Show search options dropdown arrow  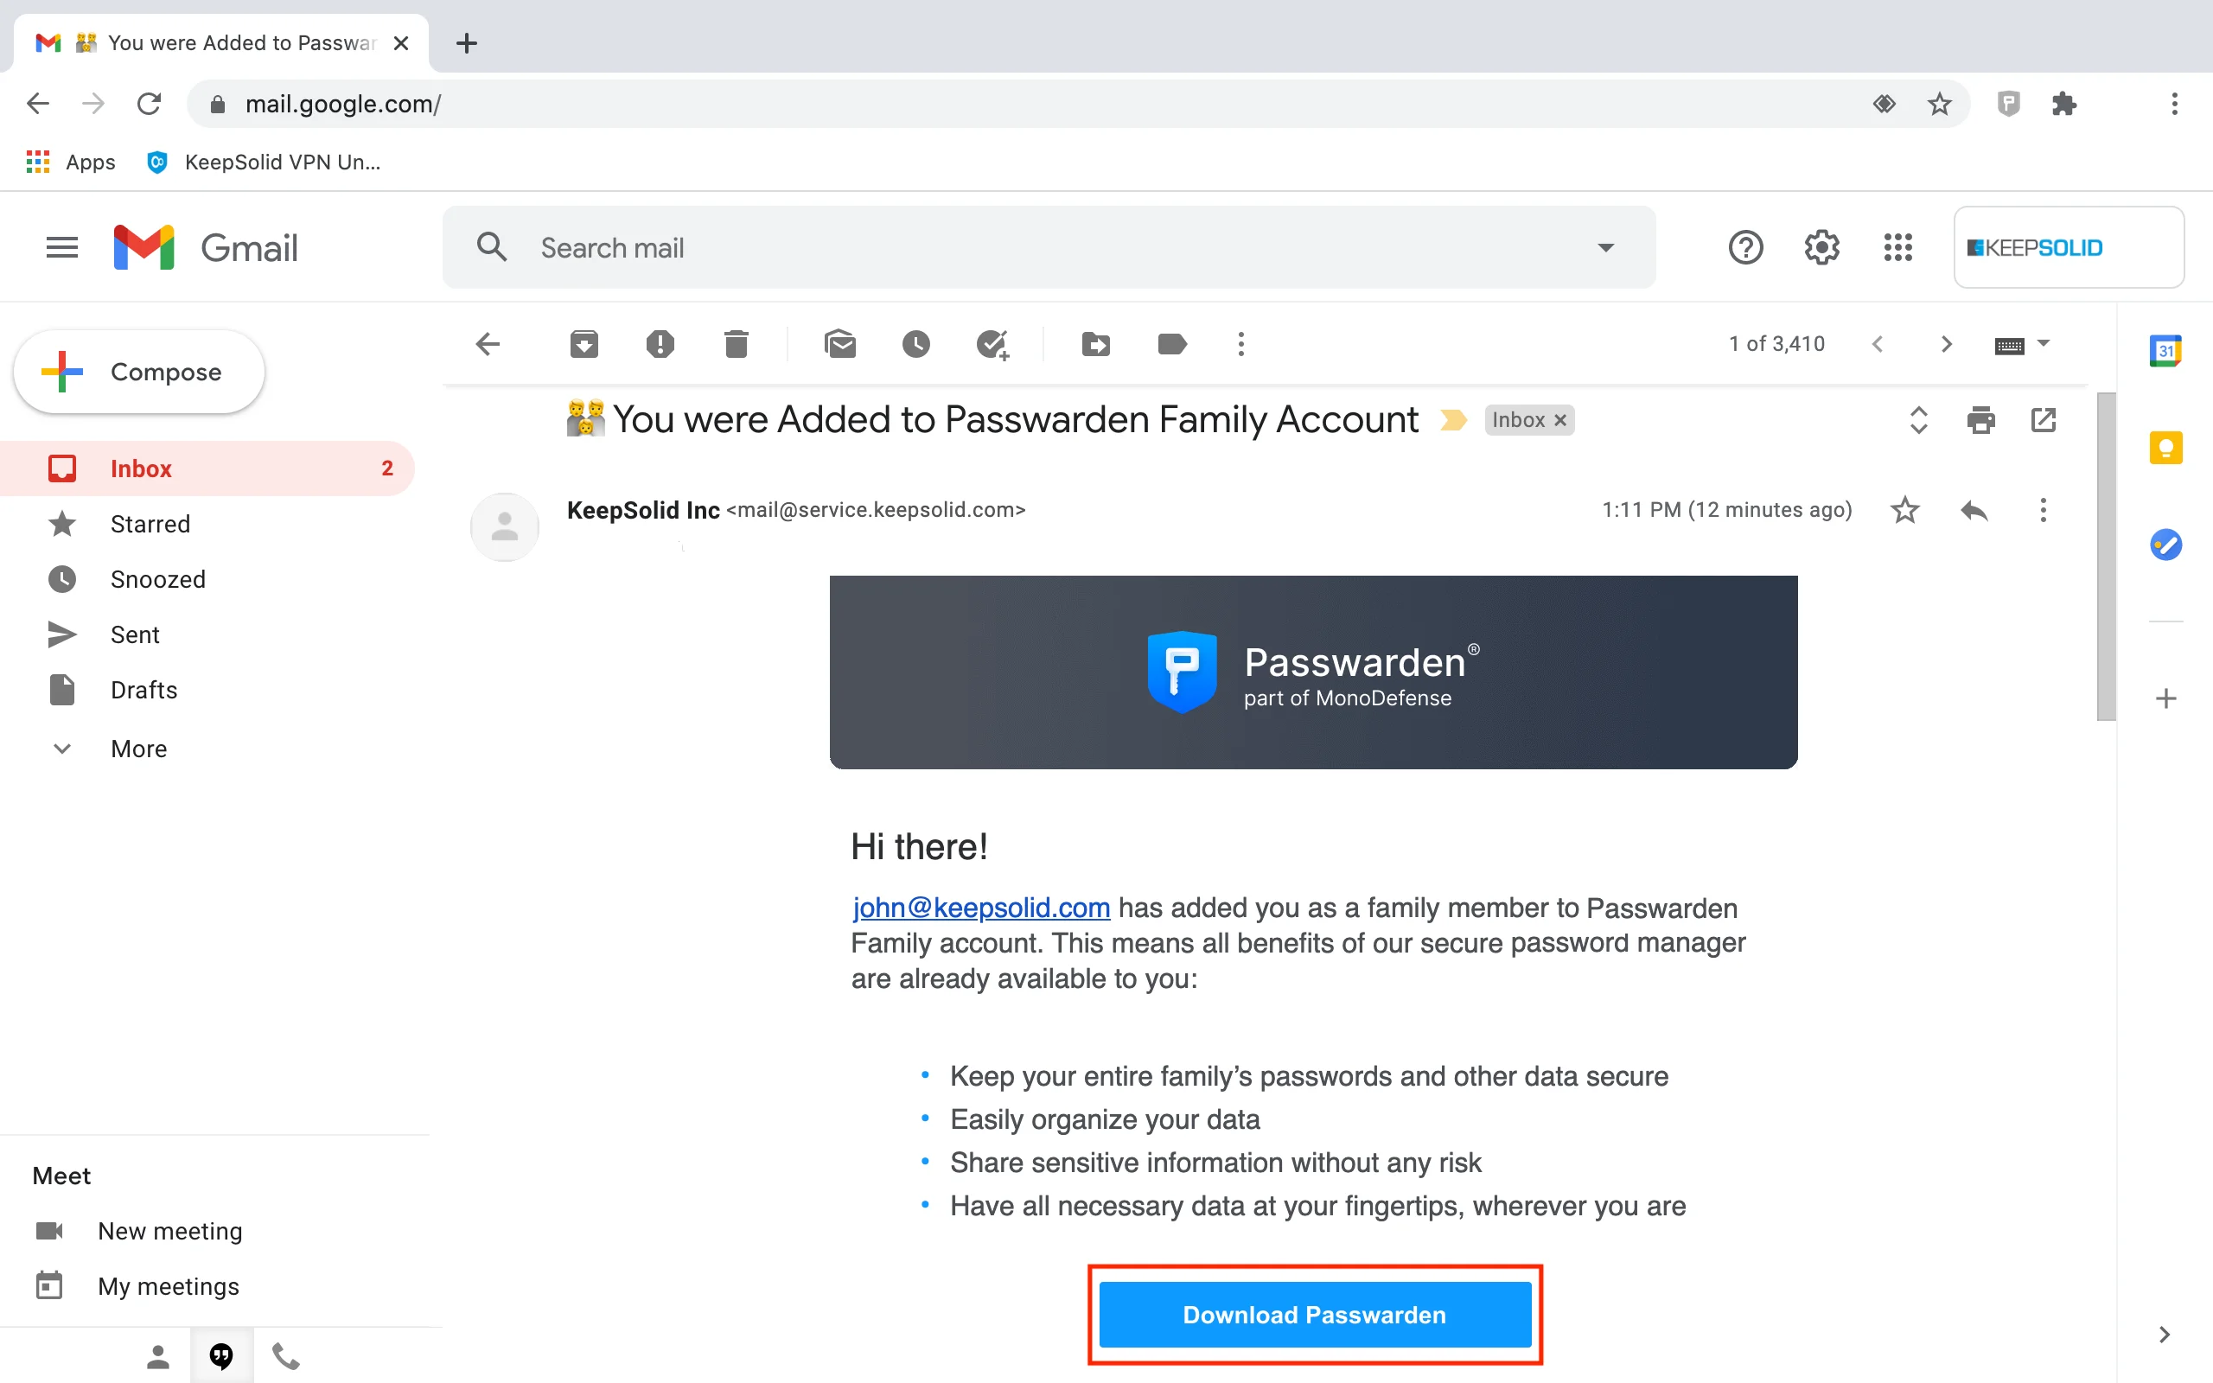pyautogui.click(x=1606, y=248)
